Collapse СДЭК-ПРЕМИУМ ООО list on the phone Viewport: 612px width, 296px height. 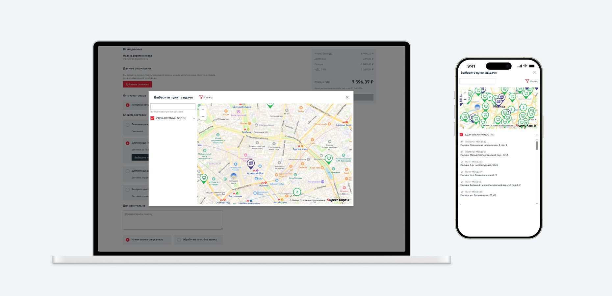pyautogui.click(x=537, y=135)
